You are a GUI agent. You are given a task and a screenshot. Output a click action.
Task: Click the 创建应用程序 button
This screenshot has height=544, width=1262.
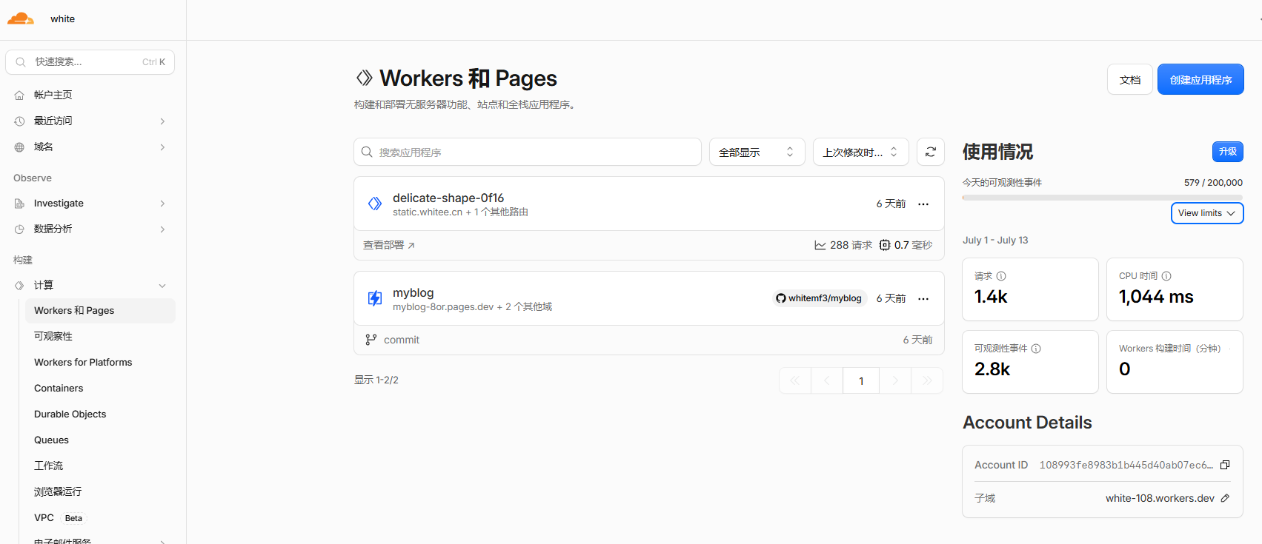point(1200,80)
